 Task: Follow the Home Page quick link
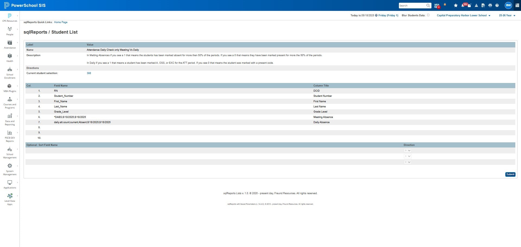61,22
